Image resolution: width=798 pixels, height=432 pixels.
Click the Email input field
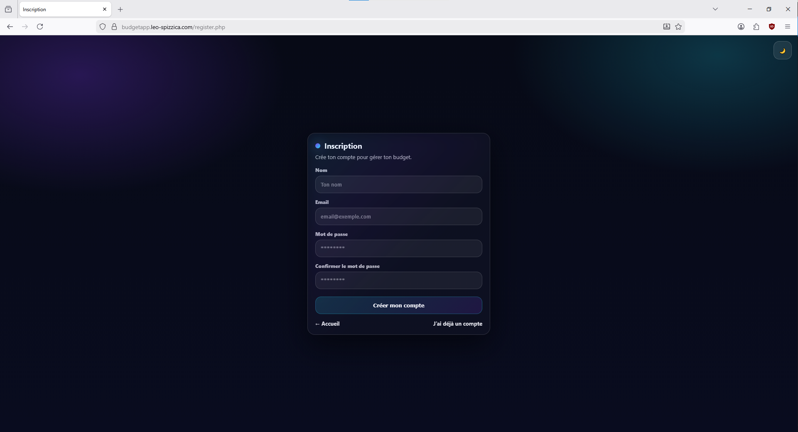398,216
